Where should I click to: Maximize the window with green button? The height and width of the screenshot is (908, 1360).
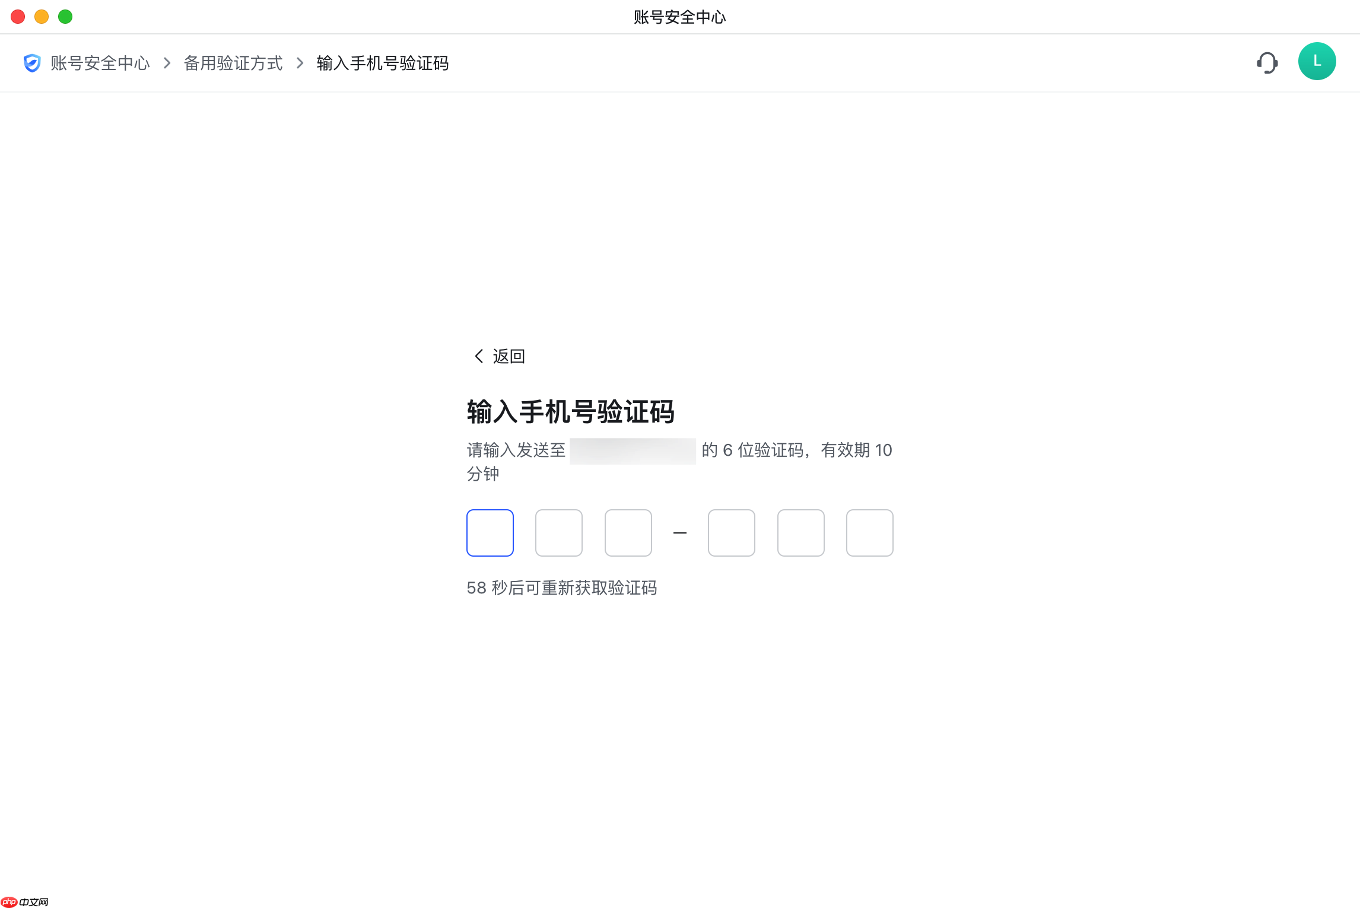click(65, 17)
